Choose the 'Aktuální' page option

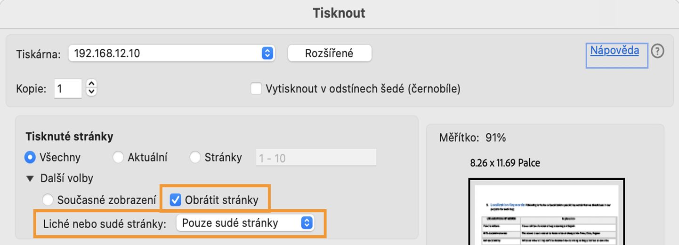pyautogui.click(x=119, y=158)
